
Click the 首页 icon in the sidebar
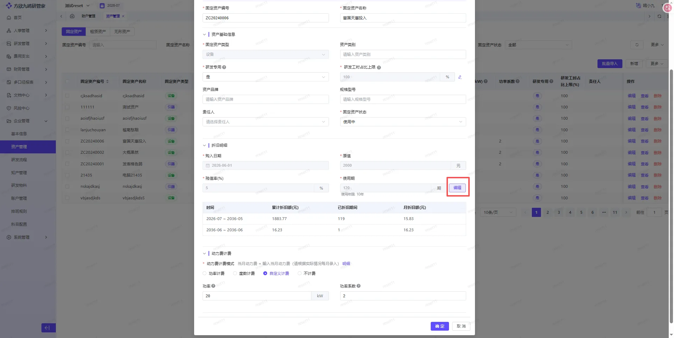click(x=9, y=18)
